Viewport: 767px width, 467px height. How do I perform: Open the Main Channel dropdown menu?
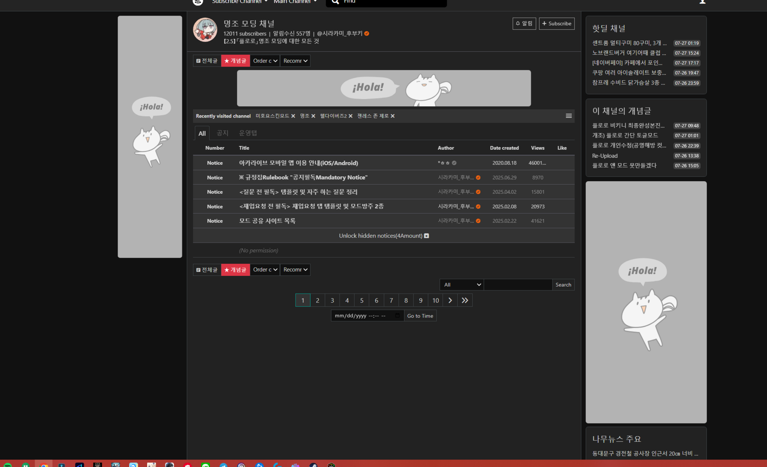coord(295,2)
